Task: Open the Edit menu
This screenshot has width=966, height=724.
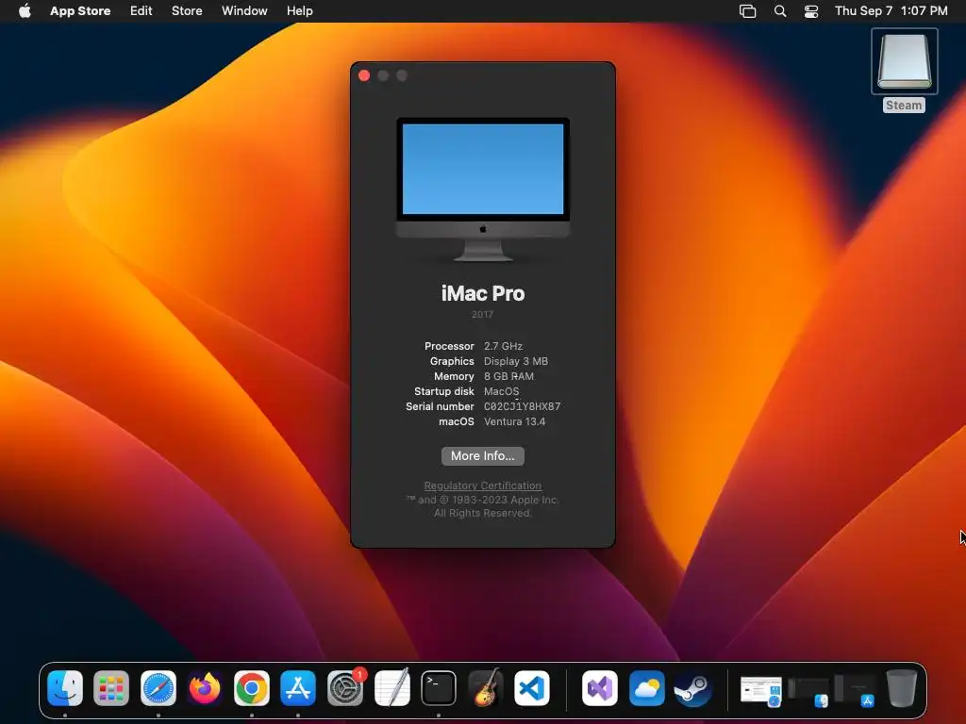Action: point(142,11)
